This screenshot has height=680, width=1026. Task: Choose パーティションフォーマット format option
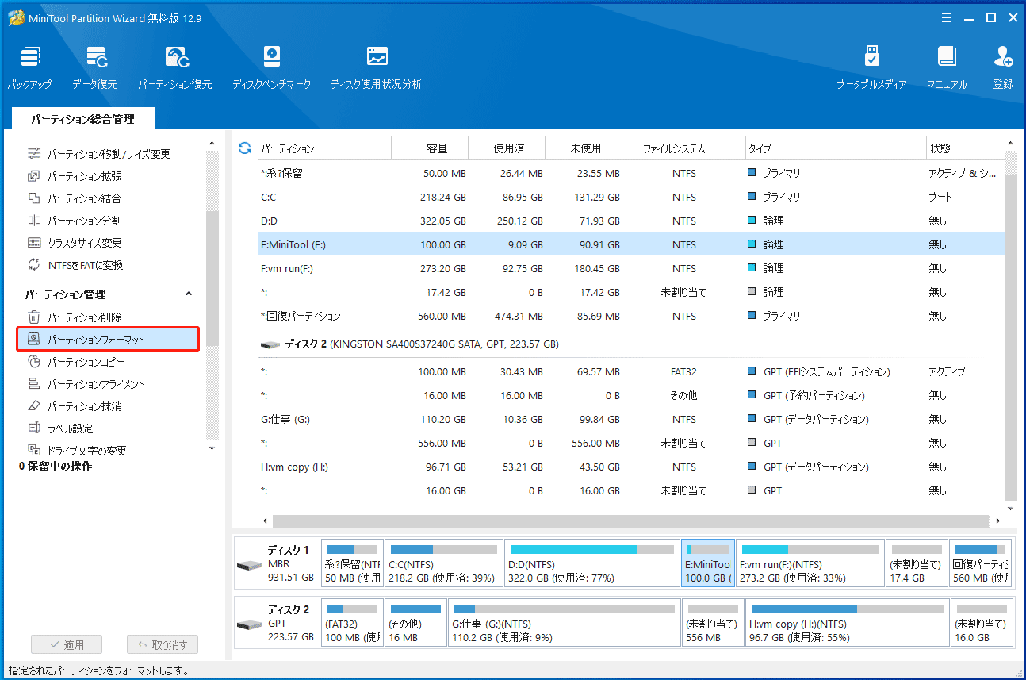click(108, 340)
